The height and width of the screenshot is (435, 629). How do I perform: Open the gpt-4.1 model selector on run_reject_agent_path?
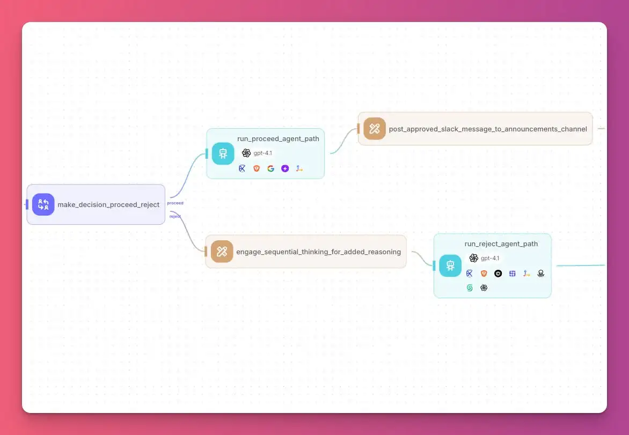[485, 258]
